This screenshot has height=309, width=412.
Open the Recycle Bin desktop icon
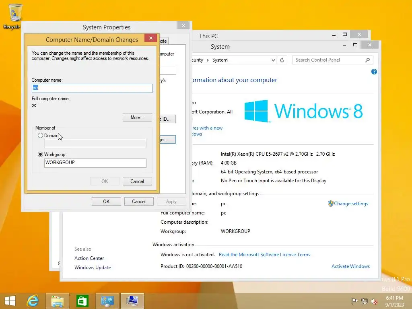(x=15, y=16)
